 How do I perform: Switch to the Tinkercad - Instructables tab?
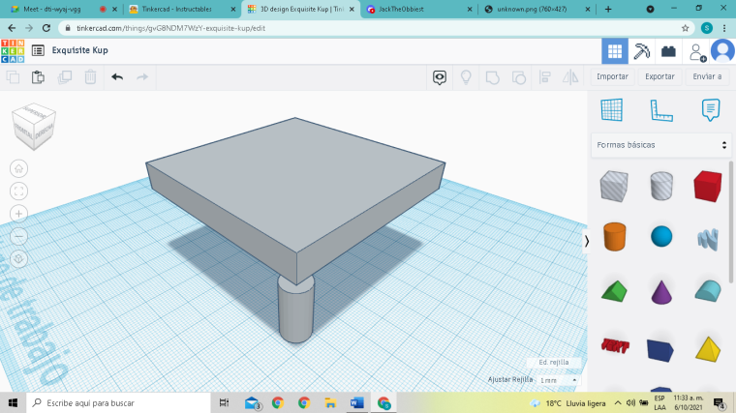coord(183,9)
